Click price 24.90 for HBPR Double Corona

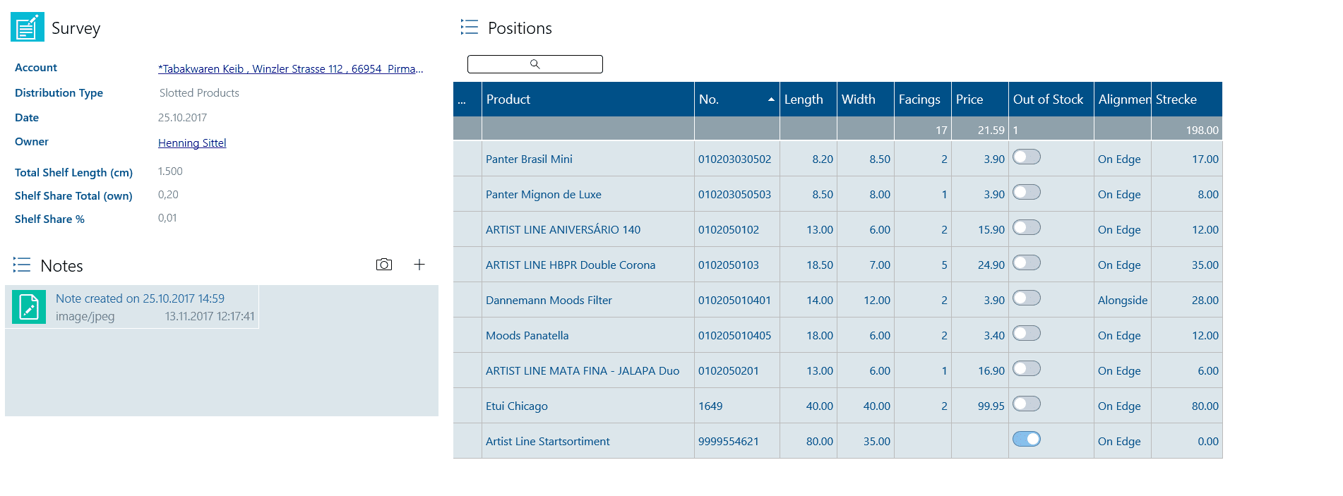click(991, 265)
